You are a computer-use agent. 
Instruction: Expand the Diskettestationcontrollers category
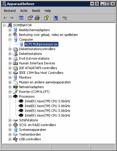10,49
